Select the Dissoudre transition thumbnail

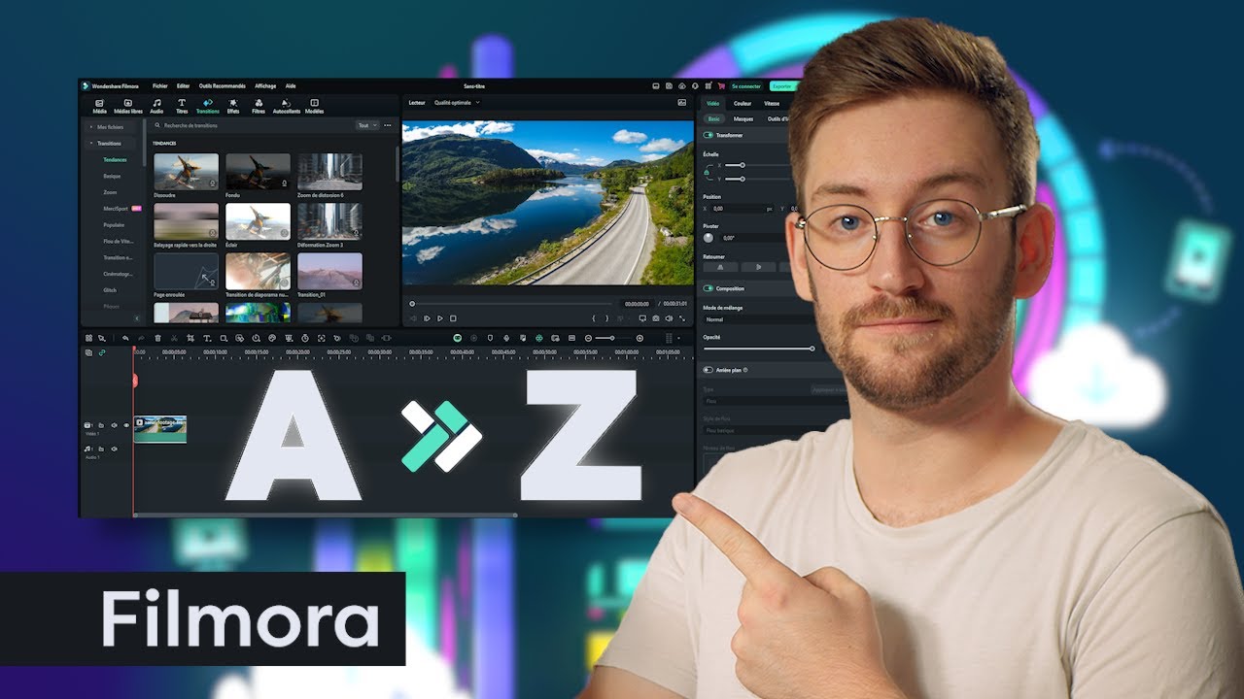(186, 171)
